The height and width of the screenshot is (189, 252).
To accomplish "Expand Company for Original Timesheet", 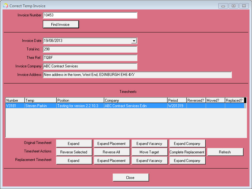I will click(187, 144).
